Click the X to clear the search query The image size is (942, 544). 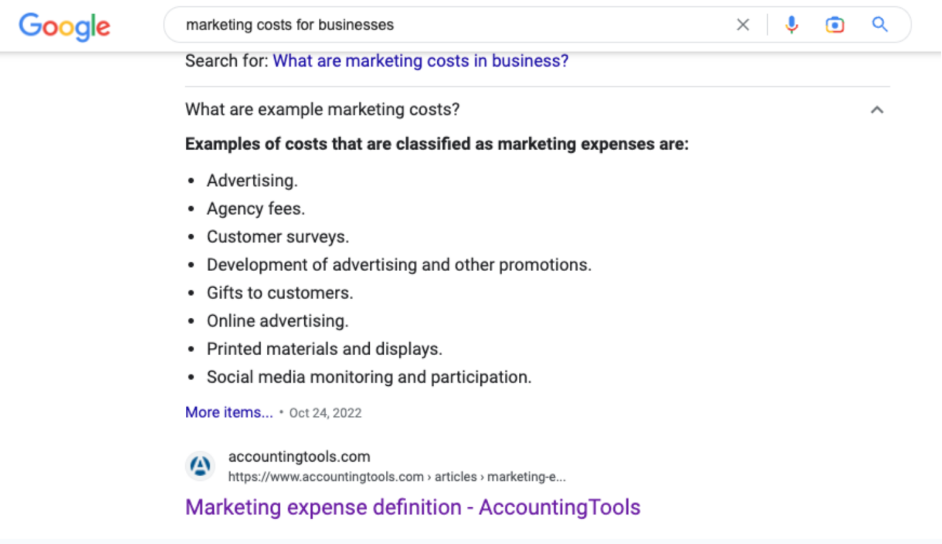(x=743, y=25)
